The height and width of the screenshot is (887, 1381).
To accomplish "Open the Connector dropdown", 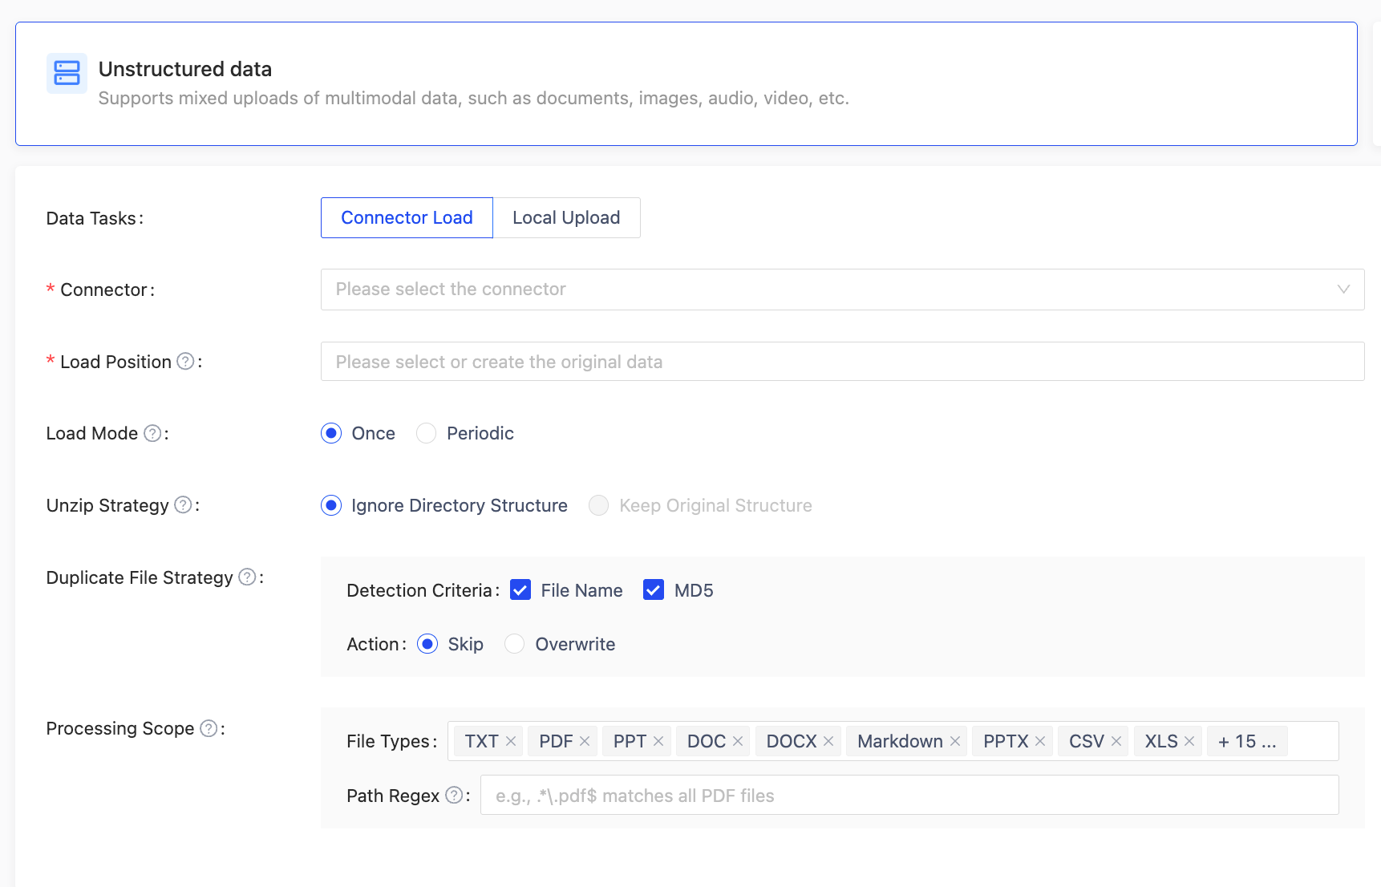I will click(x=842, y=290).
